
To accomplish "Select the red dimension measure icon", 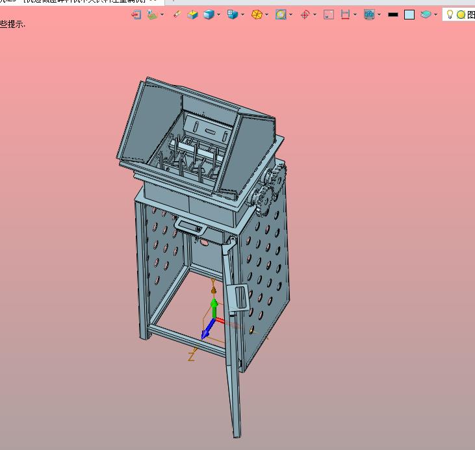I will pos(345,14).
